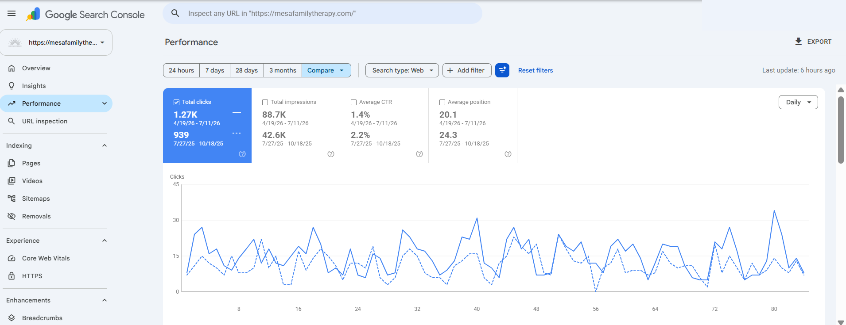This screenshot has width=846, height=325.
Task: Open URL inspection in the sidebar
Action: click(x=56, y=121)
